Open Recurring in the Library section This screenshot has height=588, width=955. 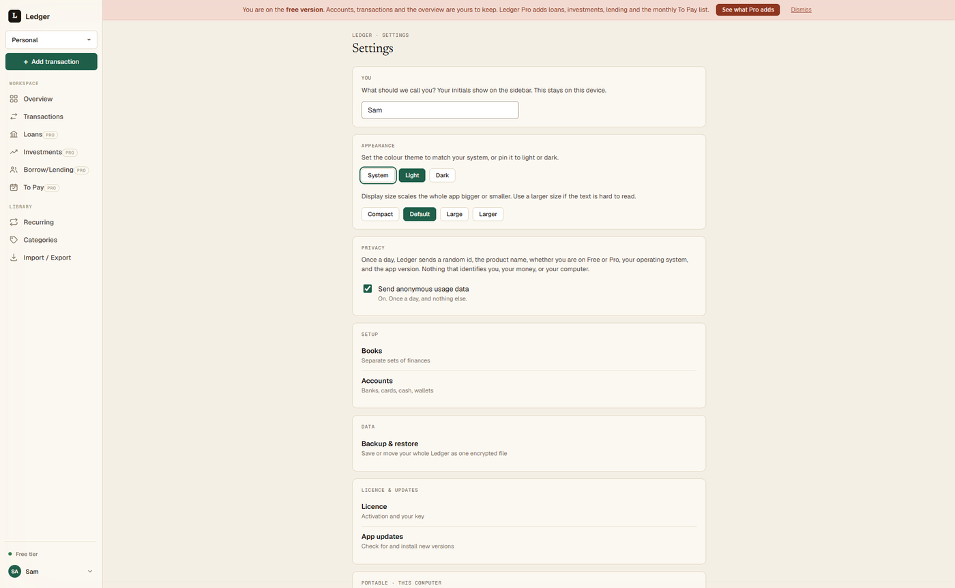(51, 222)
